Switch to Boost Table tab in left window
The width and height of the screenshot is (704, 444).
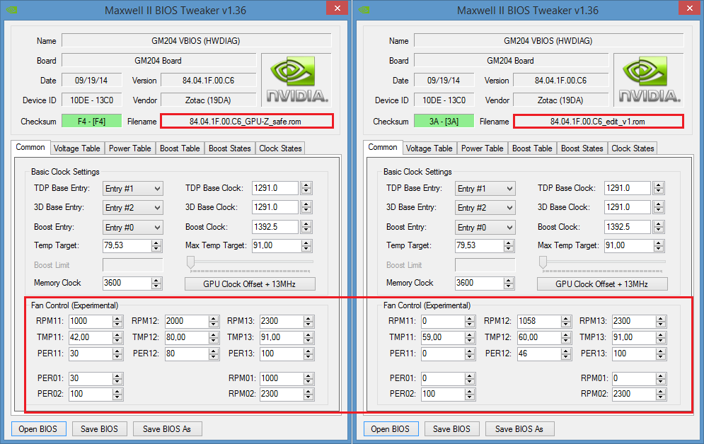coord(180,148)
